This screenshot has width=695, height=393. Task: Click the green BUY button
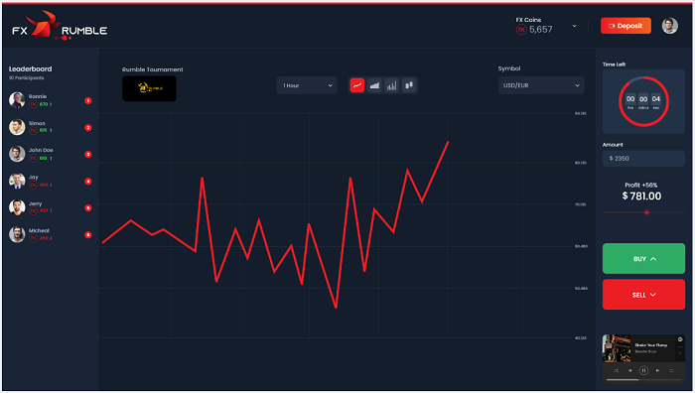pos(643,259)
